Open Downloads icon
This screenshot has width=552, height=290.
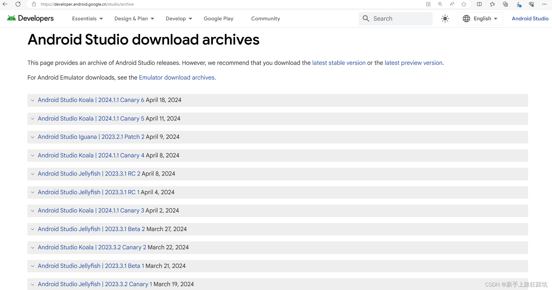point(519,4)
